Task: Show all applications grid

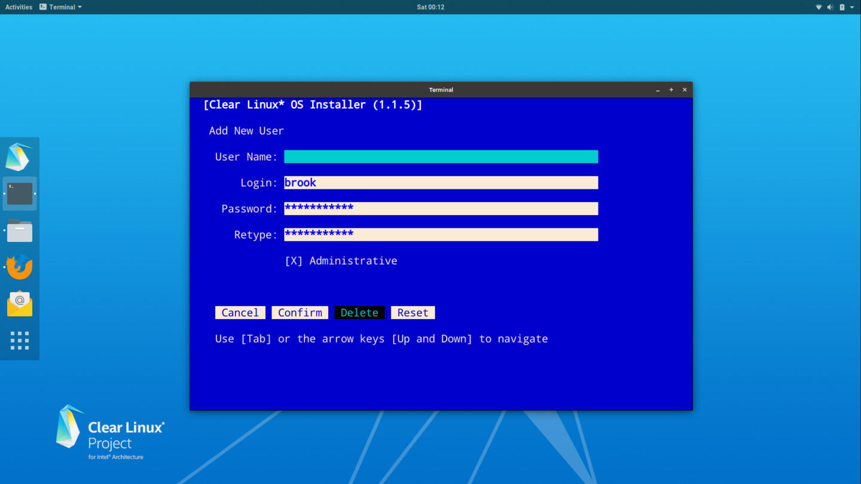Action: click(20, 340)
